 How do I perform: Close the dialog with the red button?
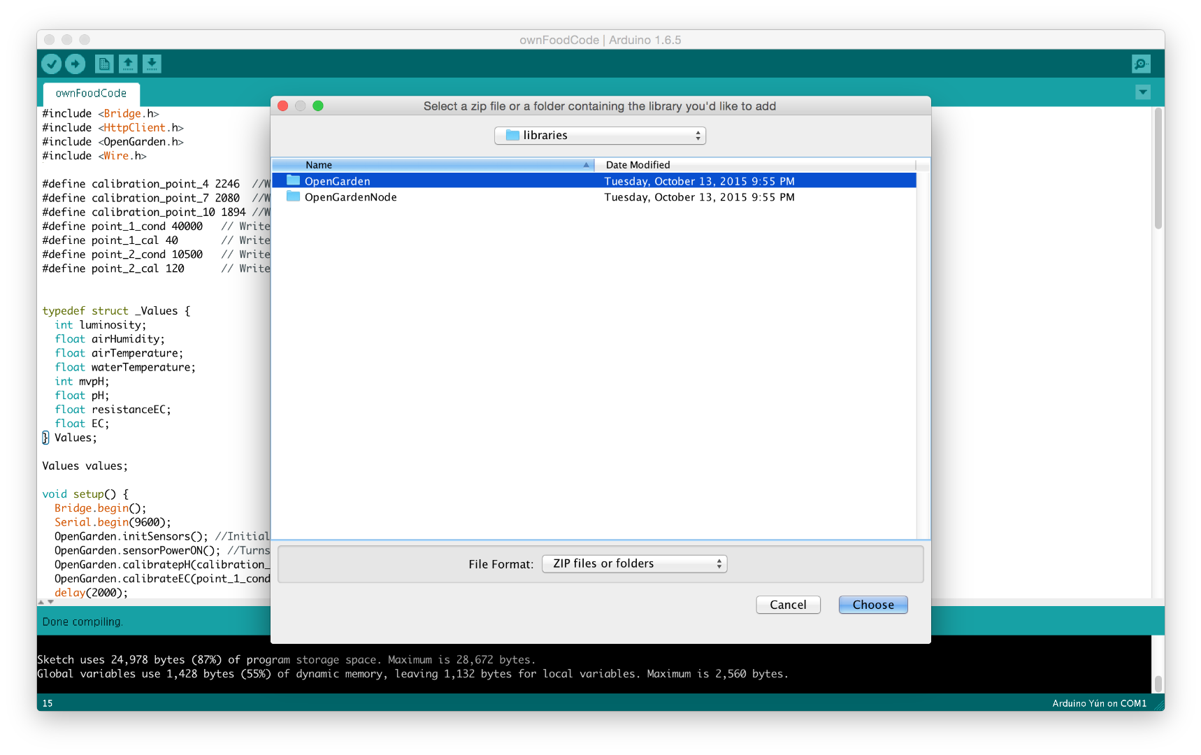(283, 106)
